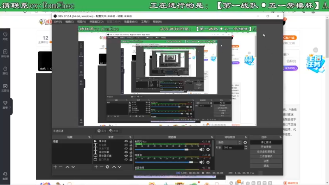
Task: Click the 工作室模式 button
Action: [x=266, y=156]
